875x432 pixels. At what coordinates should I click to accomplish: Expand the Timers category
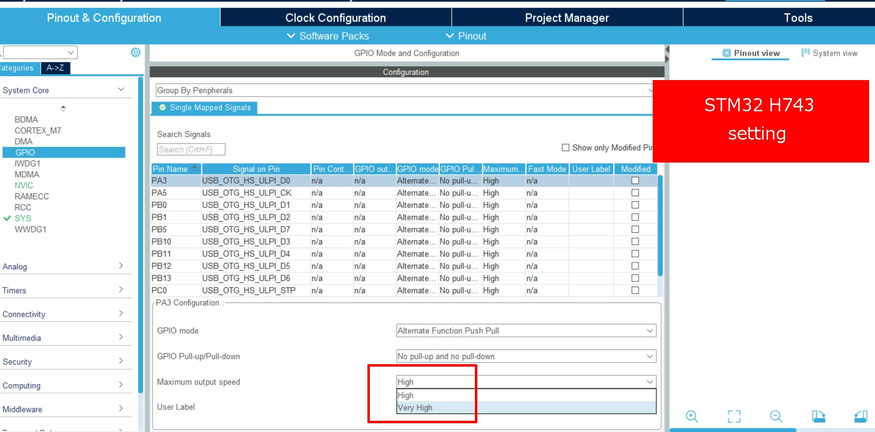(121, 289)
